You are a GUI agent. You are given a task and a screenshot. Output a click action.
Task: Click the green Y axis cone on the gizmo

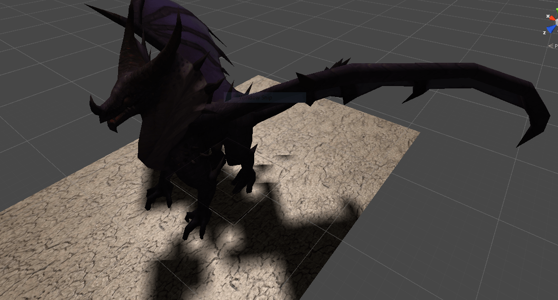coord(556,9)
